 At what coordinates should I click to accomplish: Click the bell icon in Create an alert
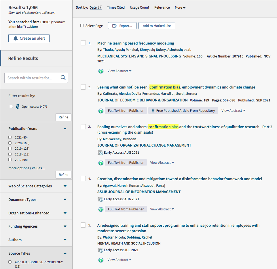tap(16, 38)
